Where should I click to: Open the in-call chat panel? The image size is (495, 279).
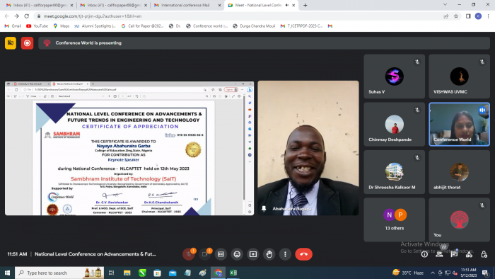click(454, 254)
